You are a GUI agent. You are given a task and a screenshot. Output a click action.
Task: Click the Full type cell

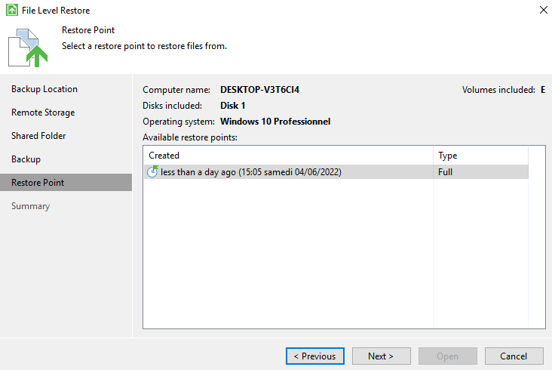tap(446, 172)
